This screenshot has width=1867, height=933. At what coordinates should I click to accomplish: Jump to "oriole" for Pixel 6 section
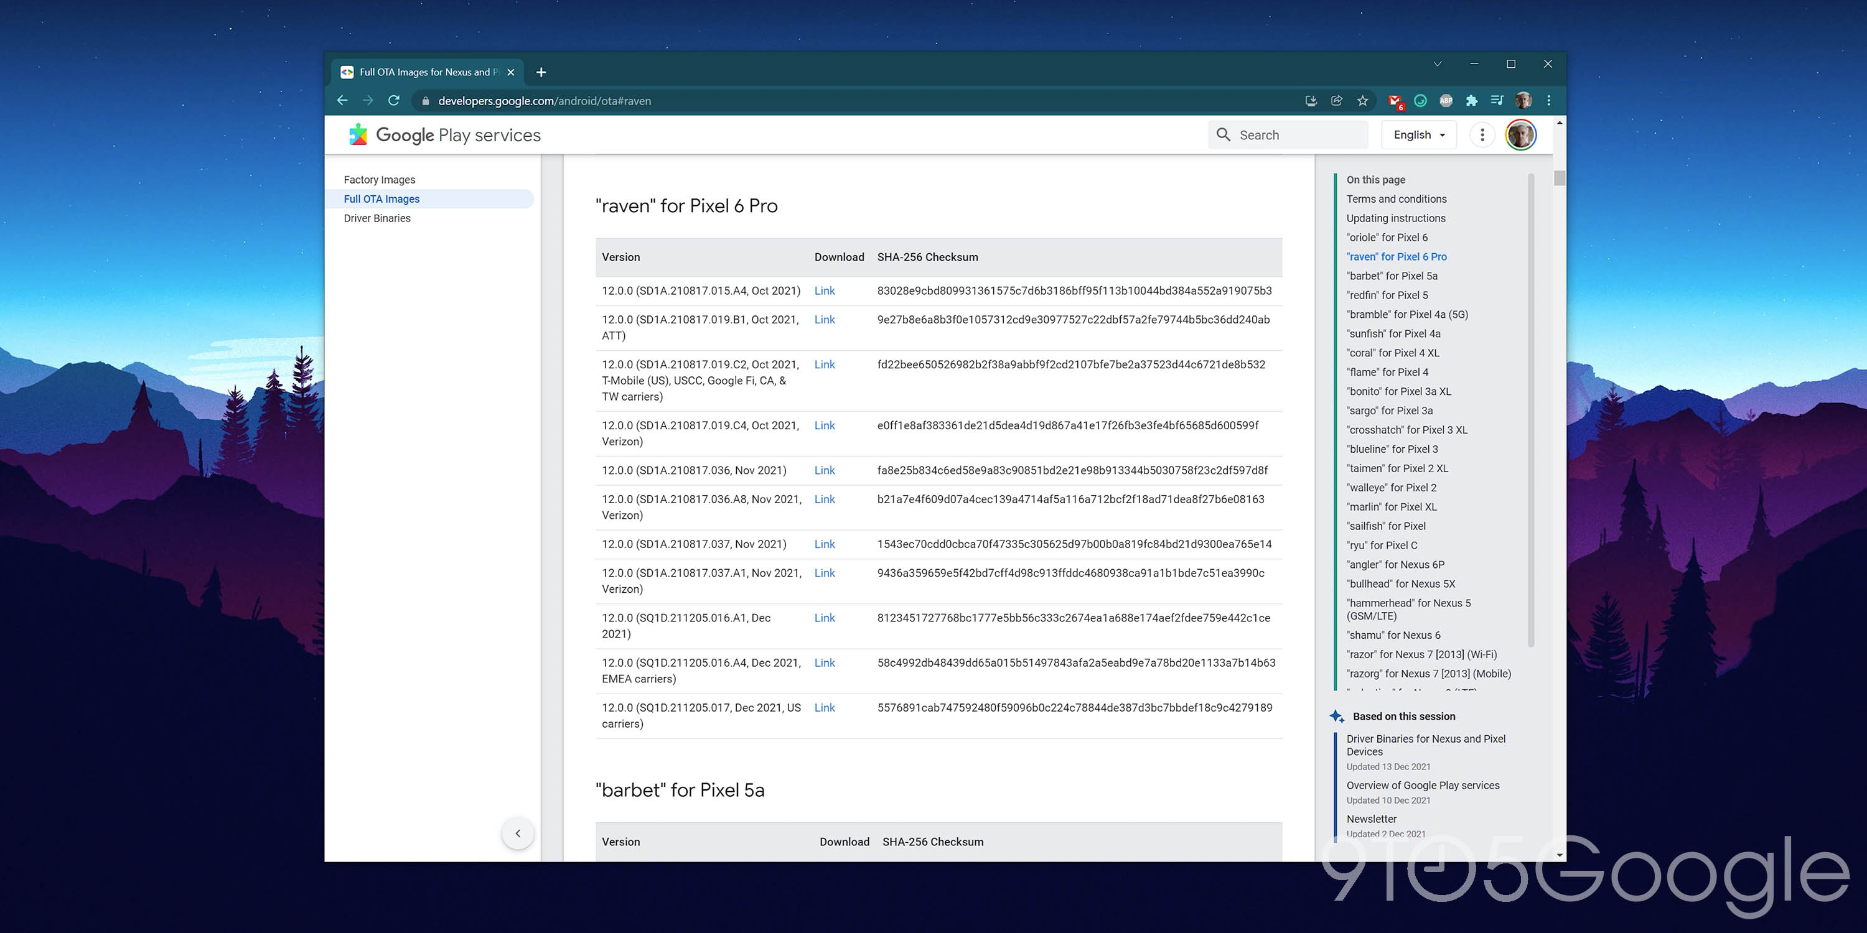1387,238
